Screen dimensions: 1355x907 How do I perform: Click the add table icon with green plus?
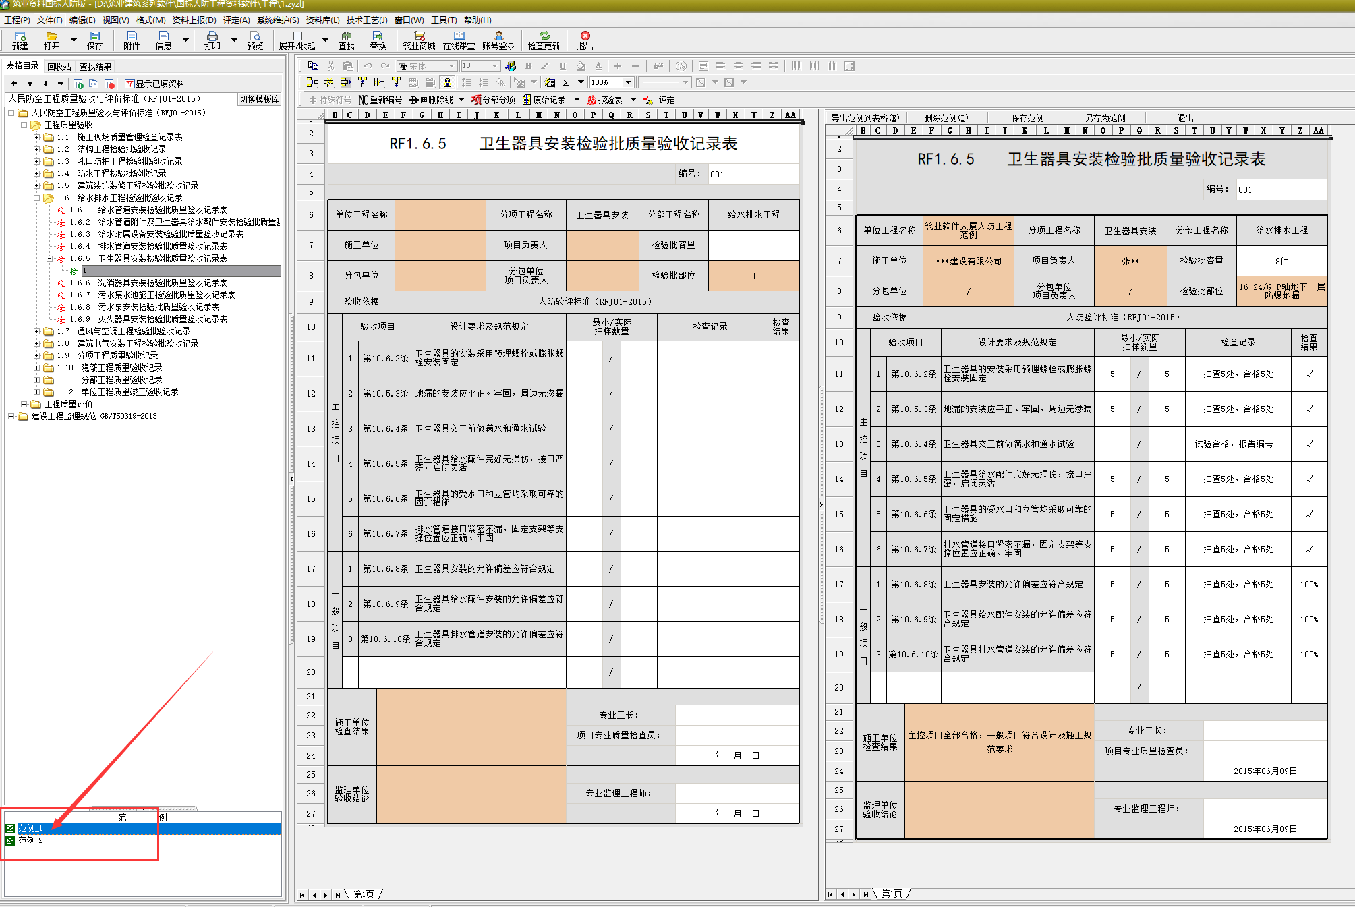[x=78, y=84]
